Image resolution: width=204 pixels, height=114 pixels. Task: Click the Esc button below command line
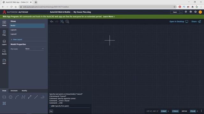51,111
